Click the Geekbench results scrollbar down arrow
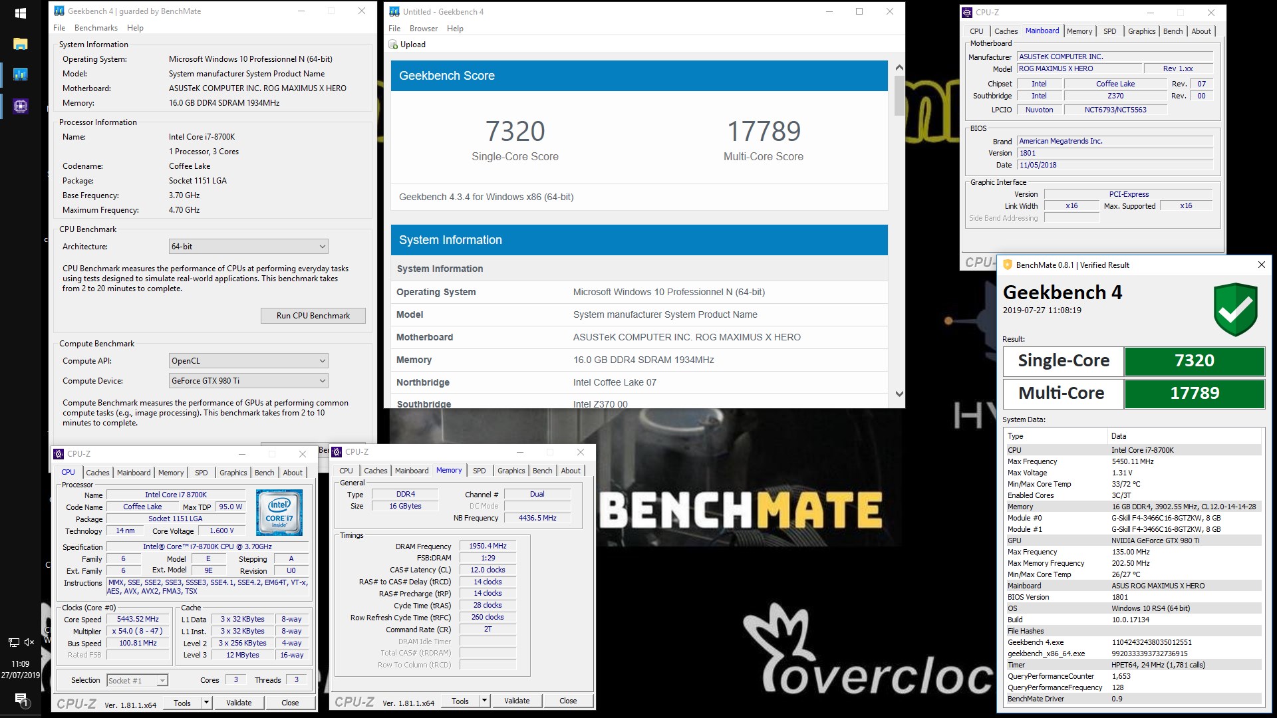The height and width of the screenshot is (718, 1277). click(x=899, y=394)
